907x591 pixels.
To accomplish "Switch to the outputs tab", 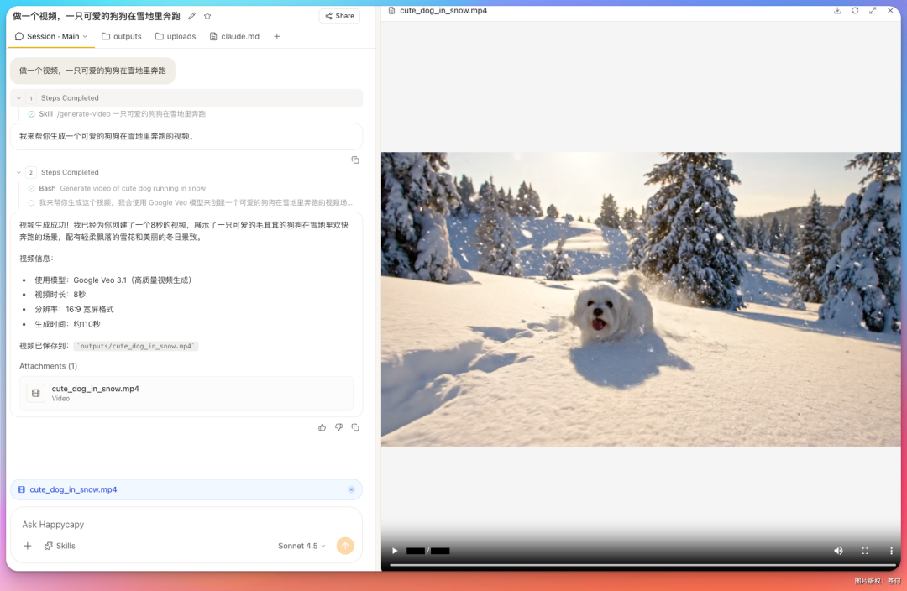I will (122, 36).
